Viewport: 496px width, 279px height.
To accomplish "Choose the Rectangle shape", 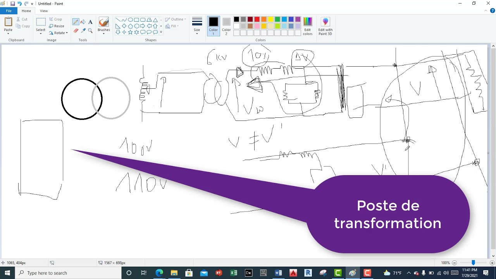I will pyautogui.click(x=136, y=20).
